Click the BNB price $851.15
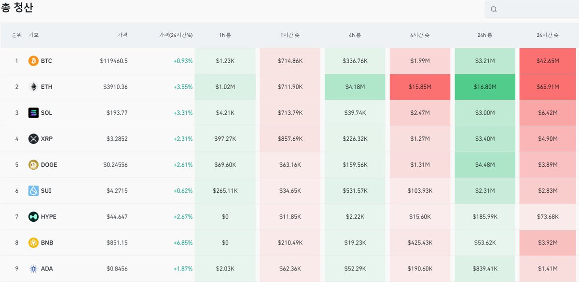This screenshot has width=579, height=282. [x=117, y=243]
